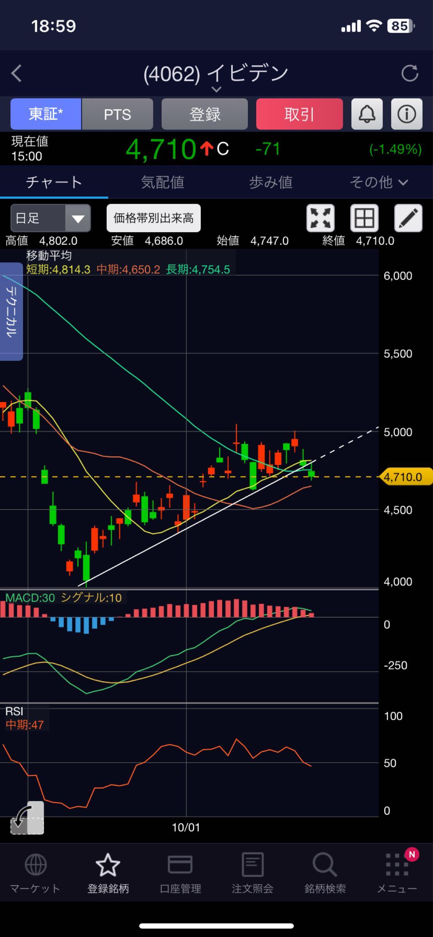Screen dimensions: 433x937
Task: Open the テクニカル side panel
Action: point(11,311)
